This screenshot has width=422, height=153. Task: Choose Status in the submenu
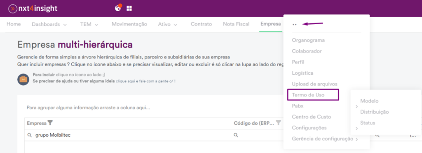tap(368, 123)
